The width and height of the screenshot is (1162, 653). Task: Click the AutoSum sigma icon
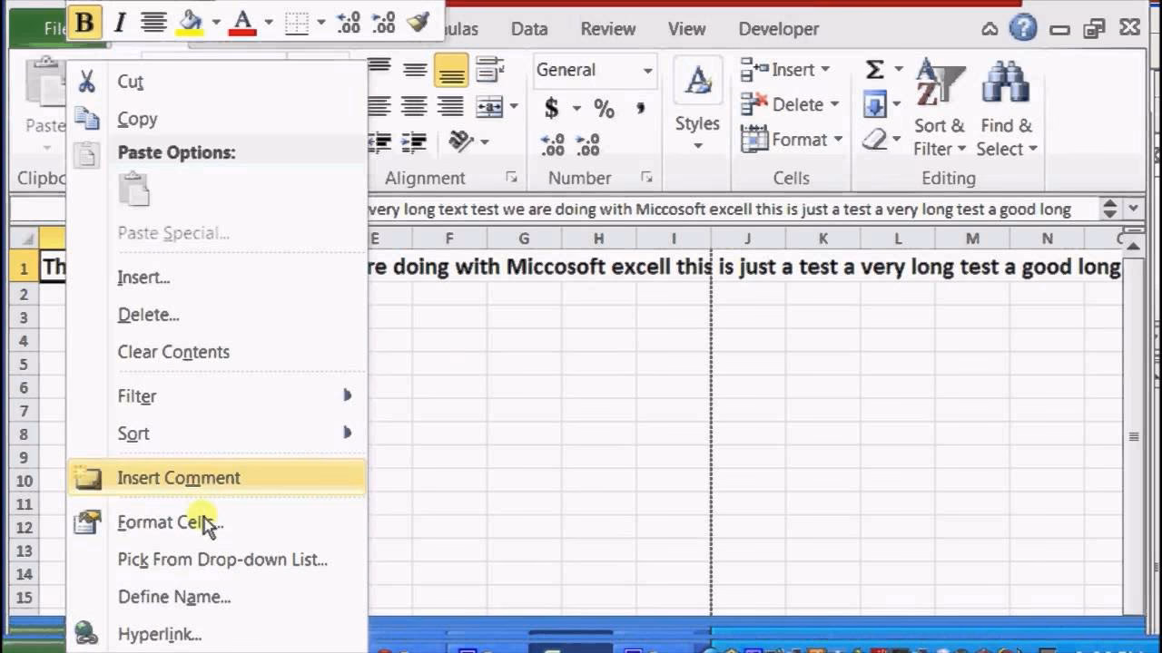click(x=874, y=68)
